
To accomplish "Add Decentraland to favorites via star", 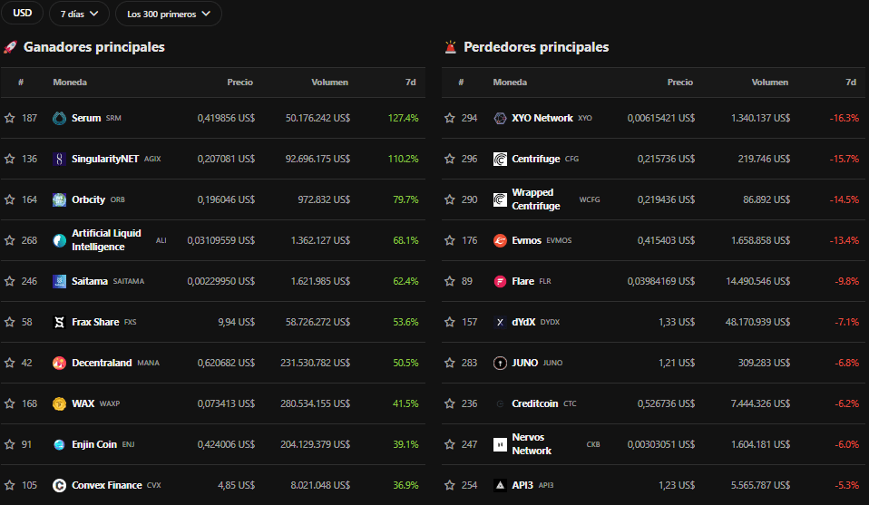I will pyautogui.click(x=9, y=363).
